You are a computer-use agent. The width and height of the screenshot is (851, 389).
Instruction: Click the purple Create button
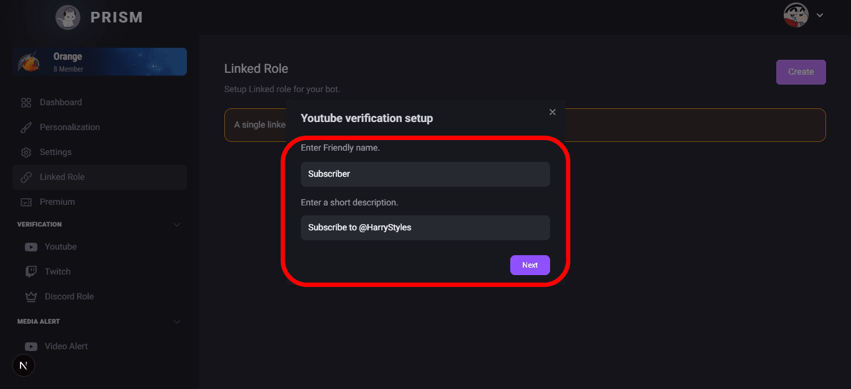[801, 72]
